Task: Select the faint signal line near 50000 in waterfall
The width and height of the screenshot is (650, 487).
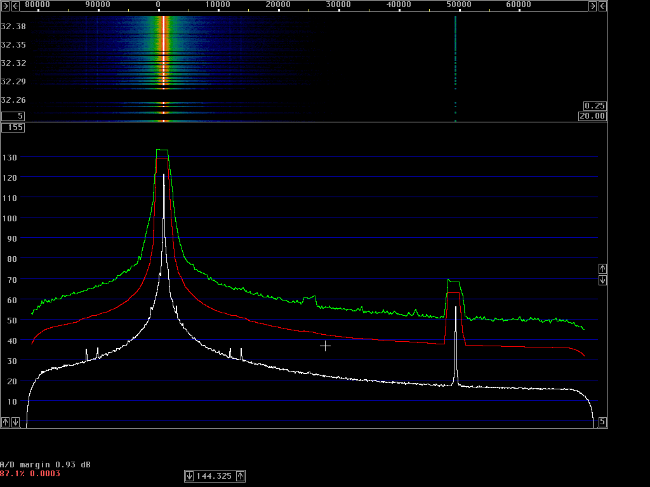Action: [456, 68]
